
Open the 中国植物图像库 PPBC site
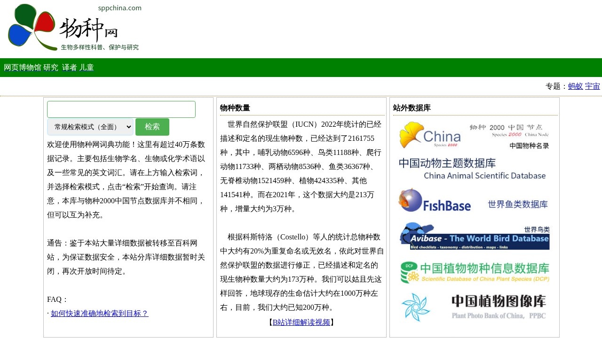tap(474, 306)
